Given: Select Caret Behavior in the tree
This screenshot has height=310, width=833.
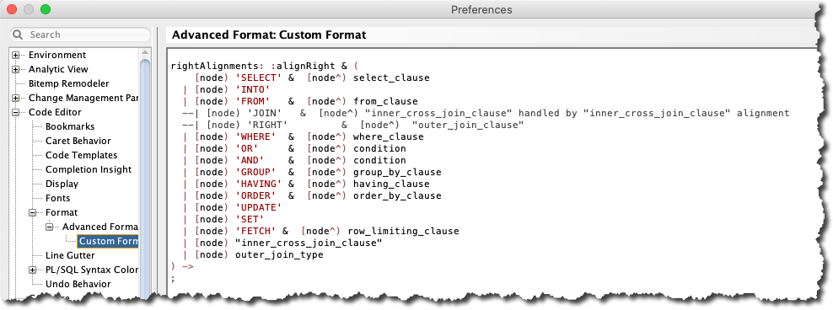Looking at the screenshot, I should [x=77, y=142].
